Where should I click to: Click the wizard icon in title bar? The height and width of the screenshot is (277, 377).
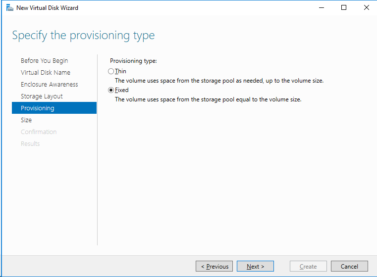[9, 8]
